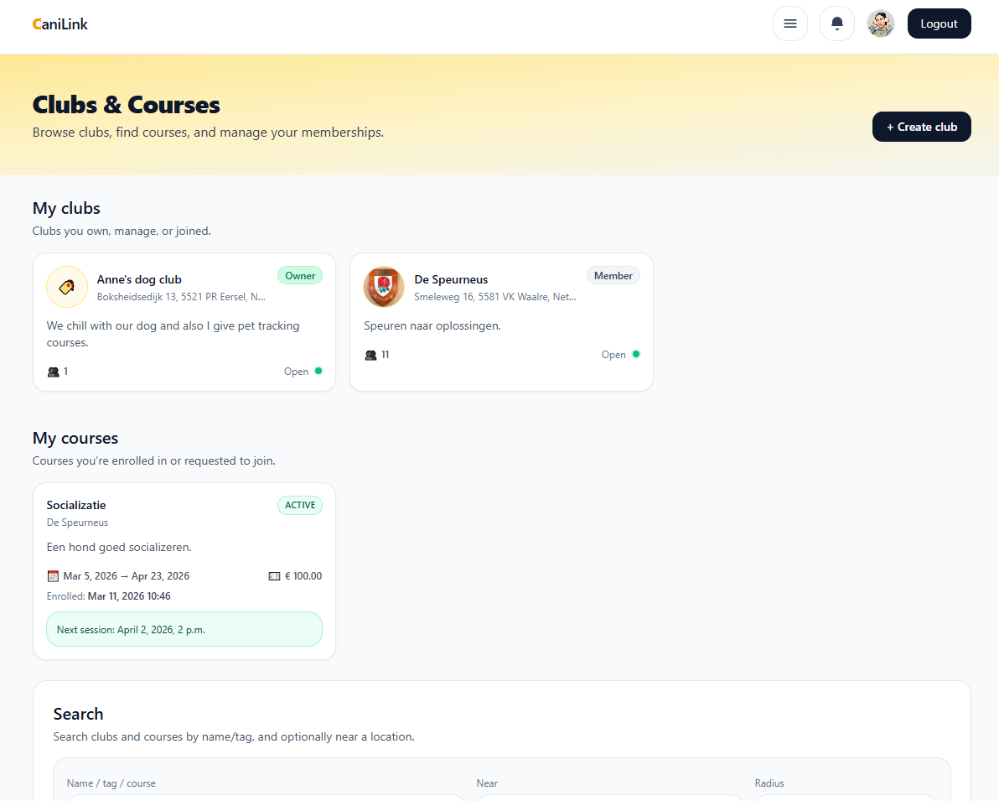This screenshot has width=999, height=801.
Task: Click the members icon on Anne's dog club
Action: 54,372
